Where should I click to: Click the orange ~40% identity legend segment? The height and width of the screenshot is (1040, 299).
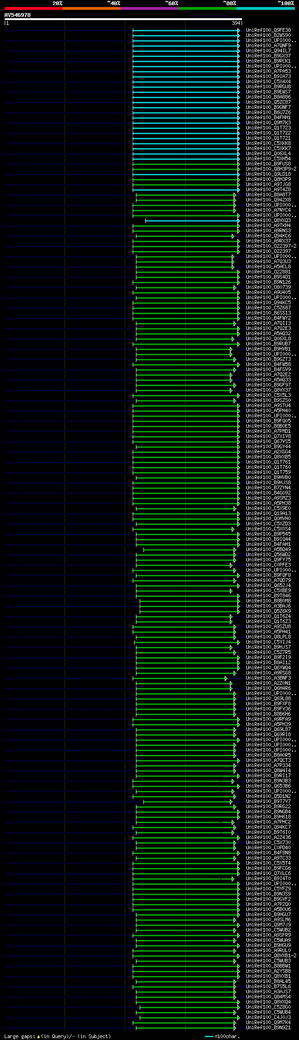[x=92, y=8]
